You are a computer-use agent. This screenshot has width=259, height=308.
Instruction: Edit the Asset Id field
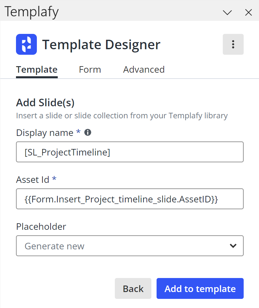pos(130,199)
